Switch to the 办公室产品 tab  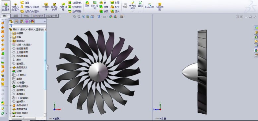(x=52, y=16)
